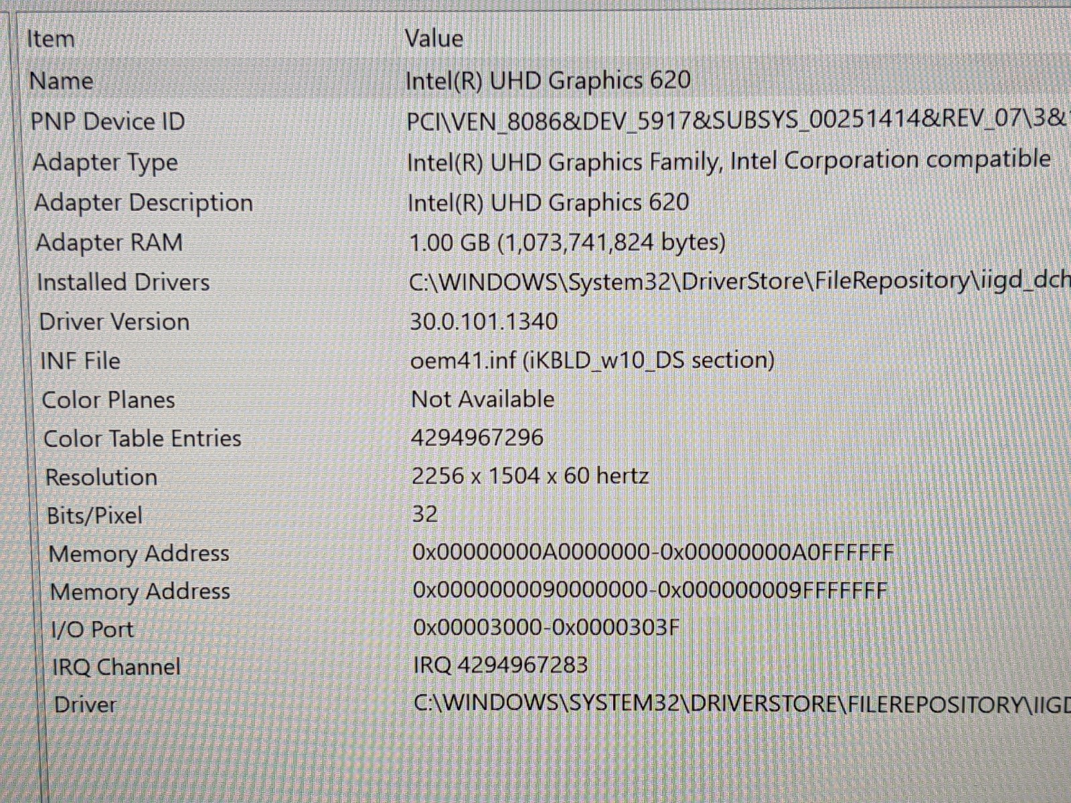Select the 'Driver' row label

85,705
